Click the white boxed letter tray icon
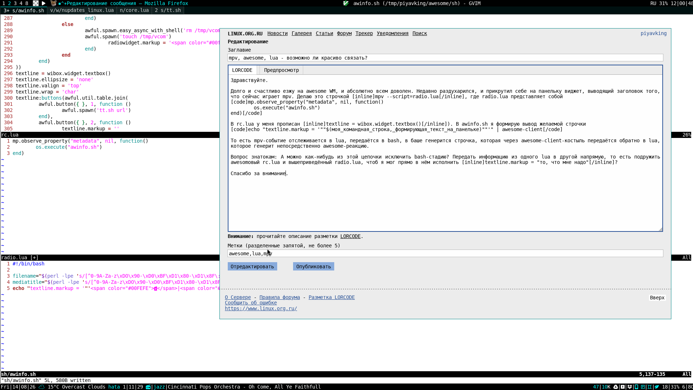 pos(623,387)
